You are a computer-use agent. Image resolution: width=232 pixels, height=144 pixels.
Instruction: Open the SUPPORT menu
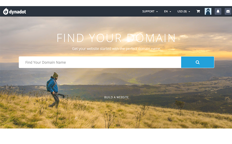point(150,11)
